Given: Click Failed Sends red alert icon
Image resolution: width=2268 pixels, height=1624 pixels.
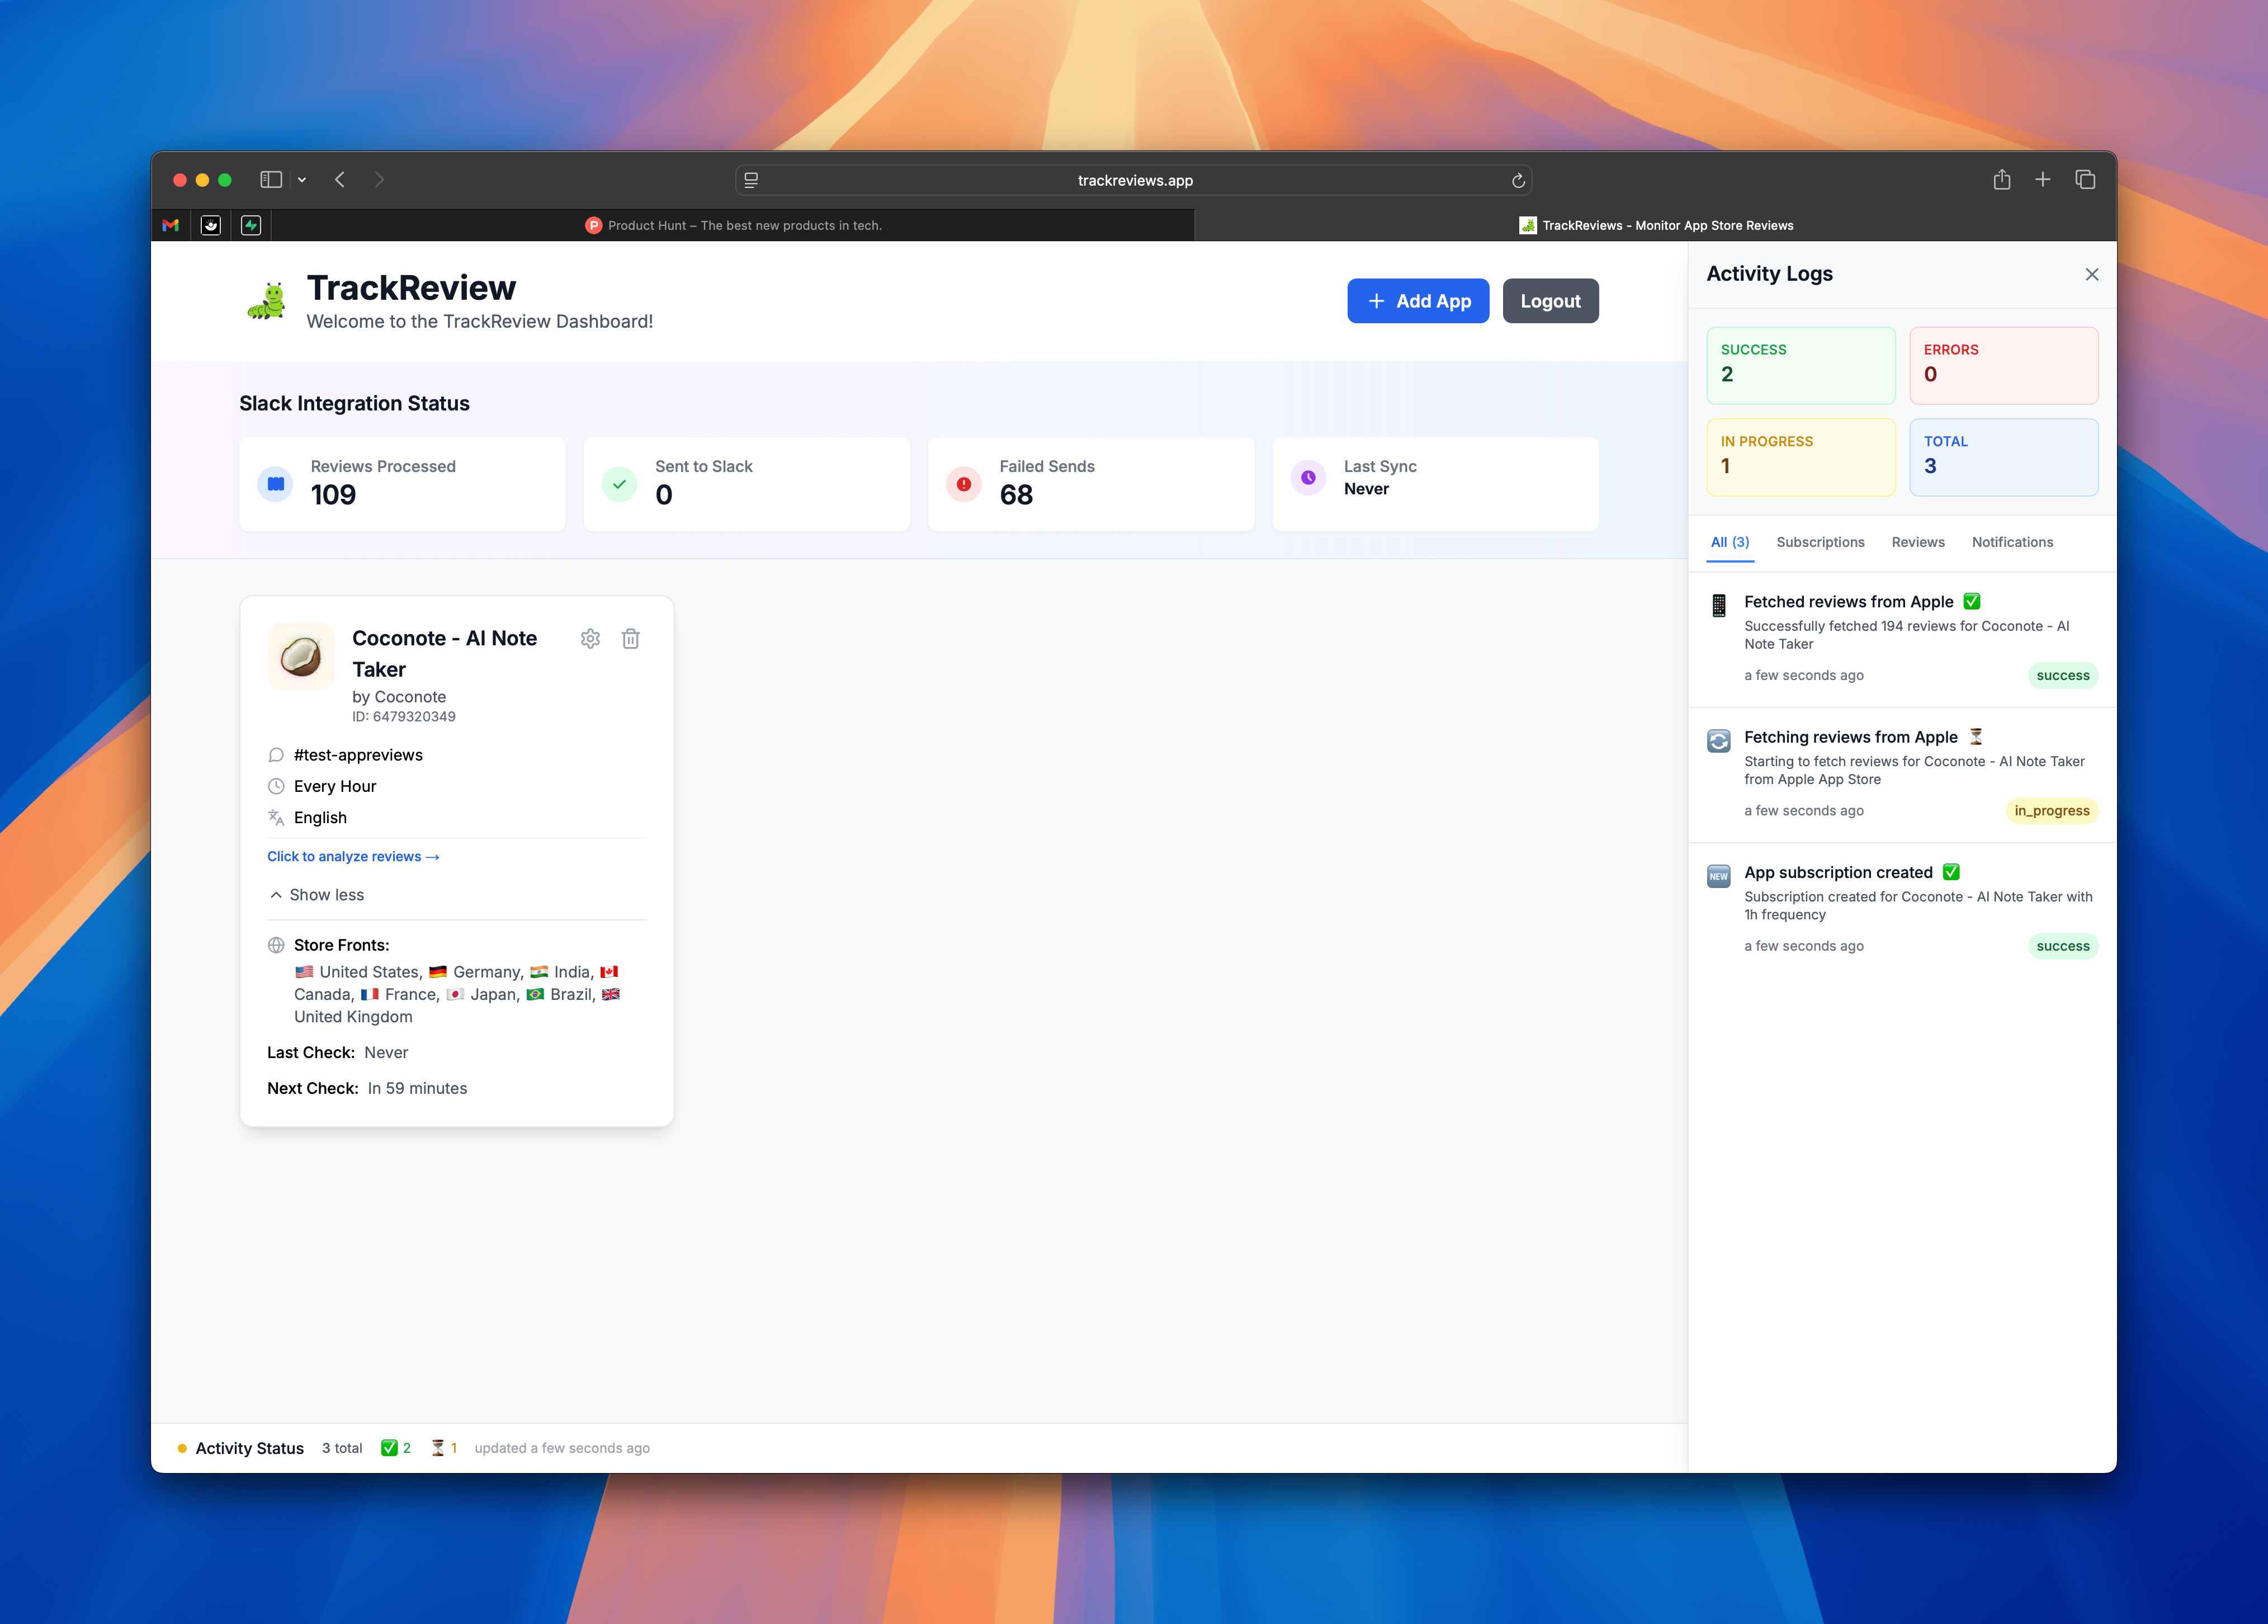Looking at the screenshot, I should [964, 484].
